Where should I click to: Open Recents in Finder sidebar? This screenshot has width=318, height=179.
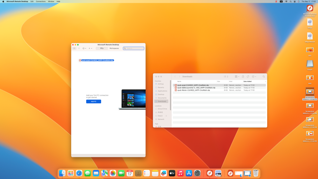[x=161, y=87]
